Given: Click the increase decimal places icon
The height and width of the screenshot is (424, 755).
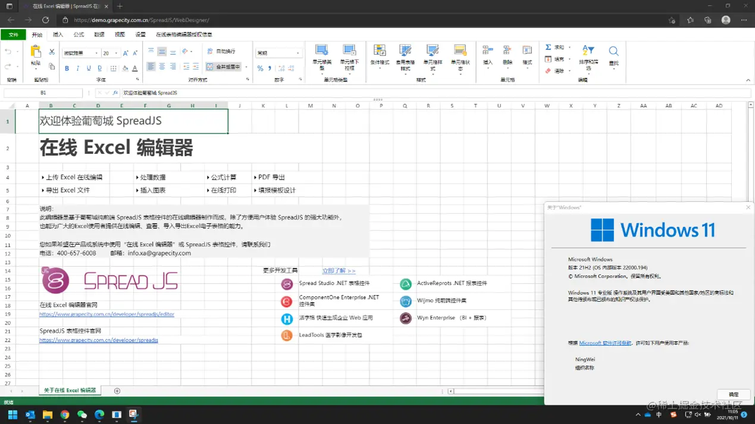Looking at the screenshot, I should tap(281, 68).
